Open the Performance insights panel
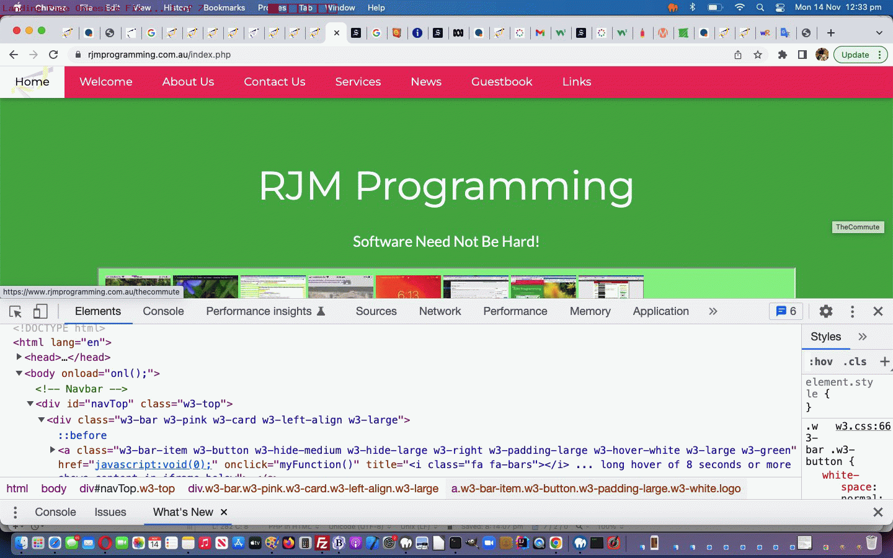This screenshot has height=558, width=893. pyautogui.click(x=265, y=311)
